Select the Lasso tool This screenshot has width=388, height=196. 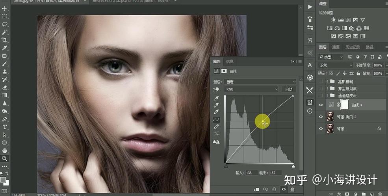(4, 24)
